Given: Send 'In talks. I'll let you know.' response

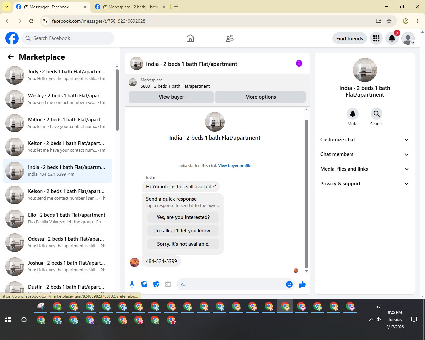Looking at the screenshot, I should [183, 231].
